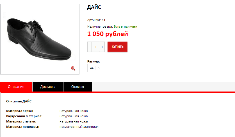Open the Размер size dropdown showing 44

tap(95, 68)
